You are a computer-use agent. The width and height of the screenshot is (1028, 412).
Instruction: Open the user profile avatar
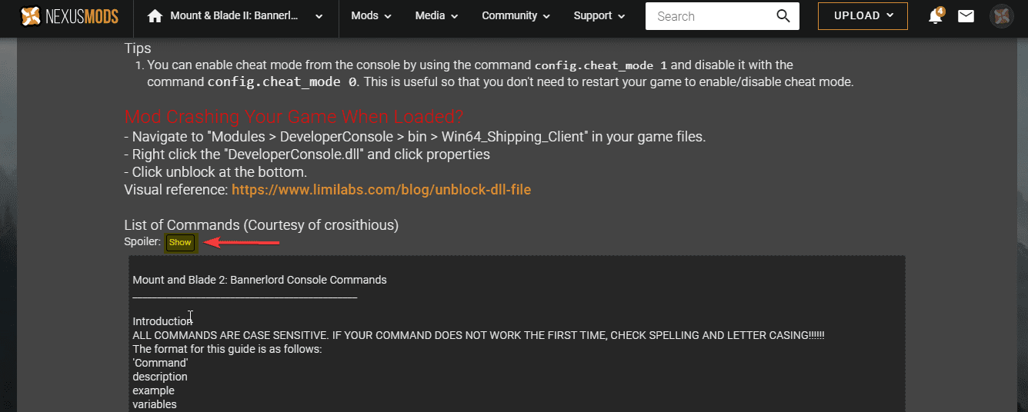[x=1001, y=16]
